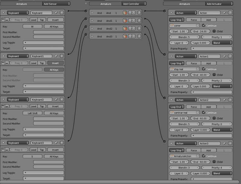Viewport: 241px width, 184px height.
Task: Delete the And controller
Action: pos(139,13)
